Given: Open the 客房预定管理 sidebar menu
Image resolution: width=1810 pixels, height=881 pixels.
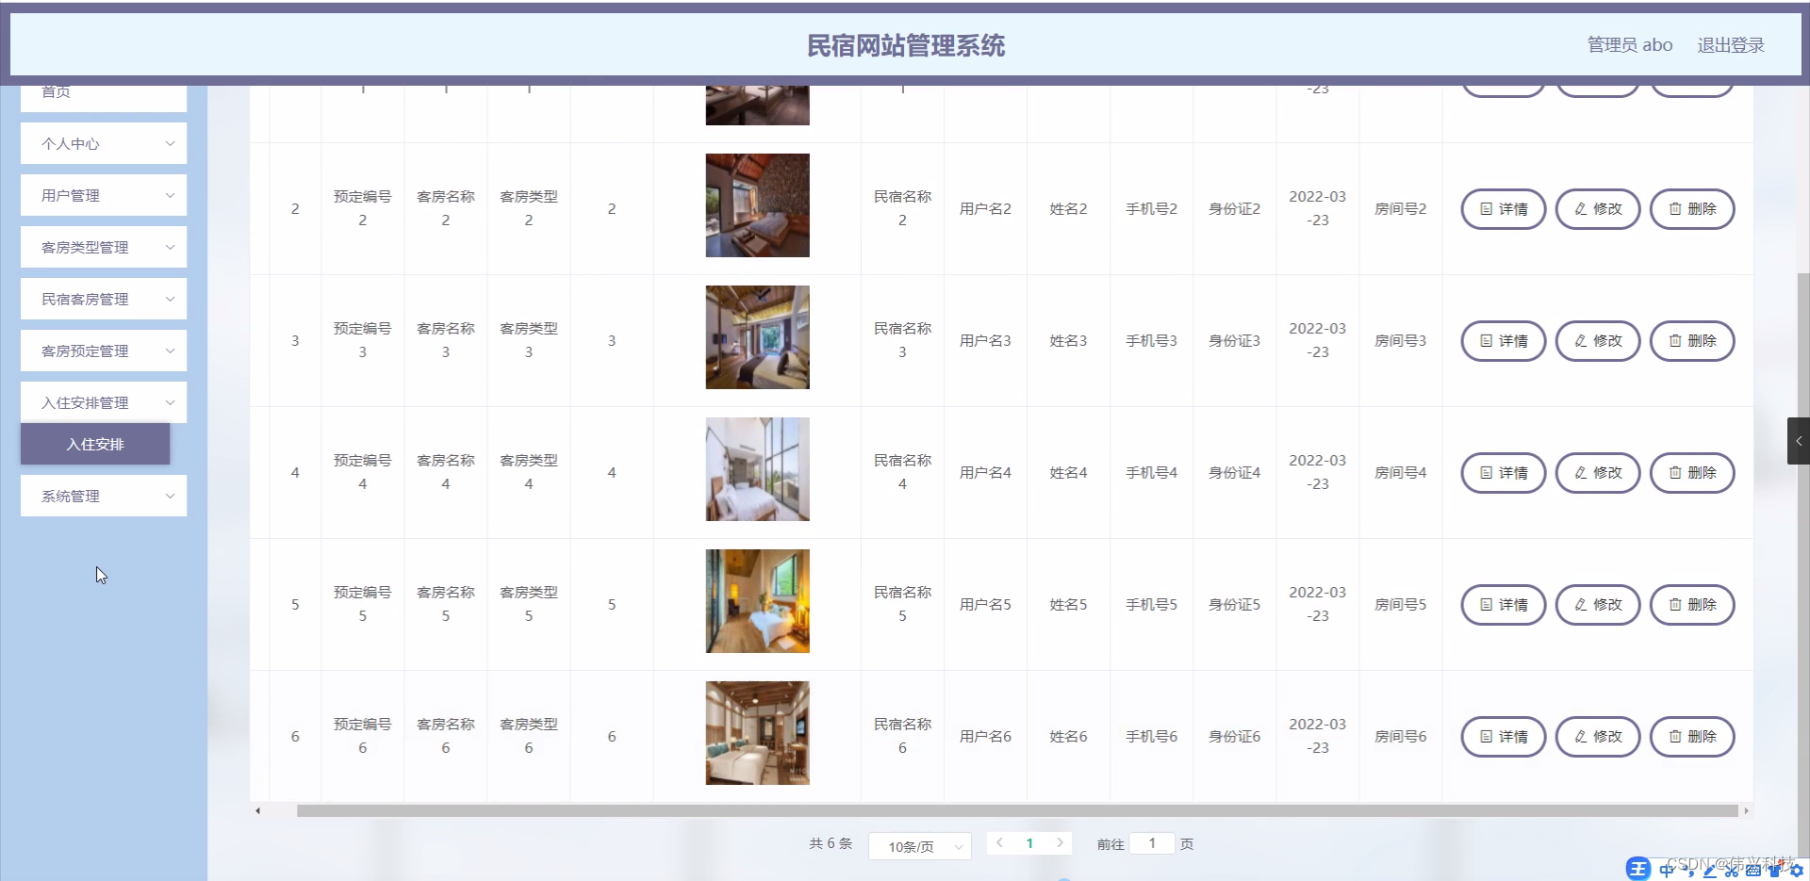Looking at the screenshot, I should [103, 350].
